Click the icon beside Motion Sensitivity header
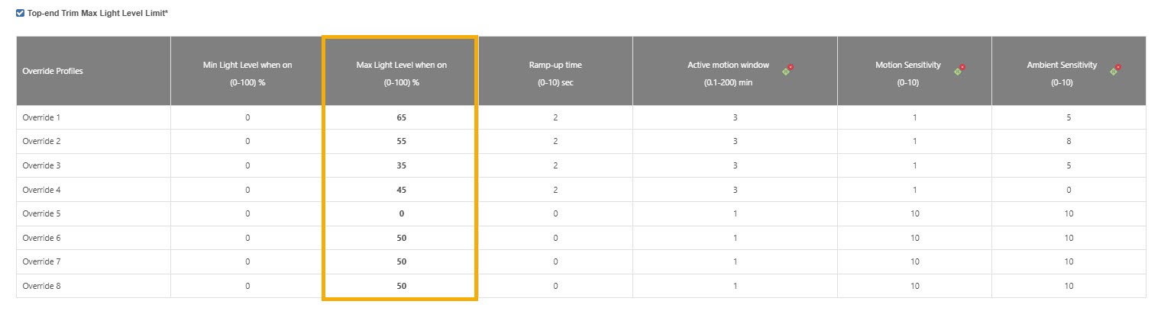This screenshot has height=311, width=1161. point(959,70)
